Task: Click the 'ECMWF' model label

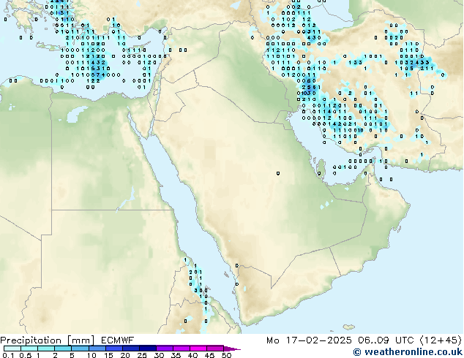Action: click(117, 340)
